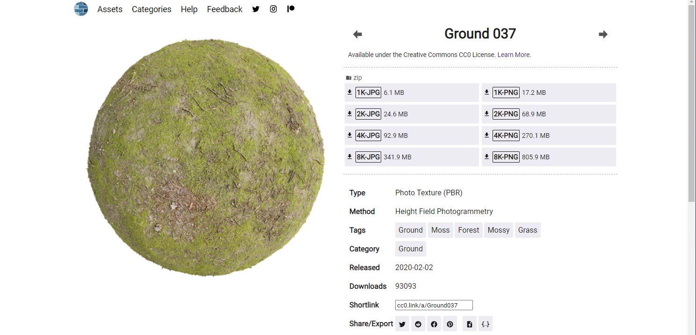Open the Categories menu item
696x335 pixels.
click(152, 9)
